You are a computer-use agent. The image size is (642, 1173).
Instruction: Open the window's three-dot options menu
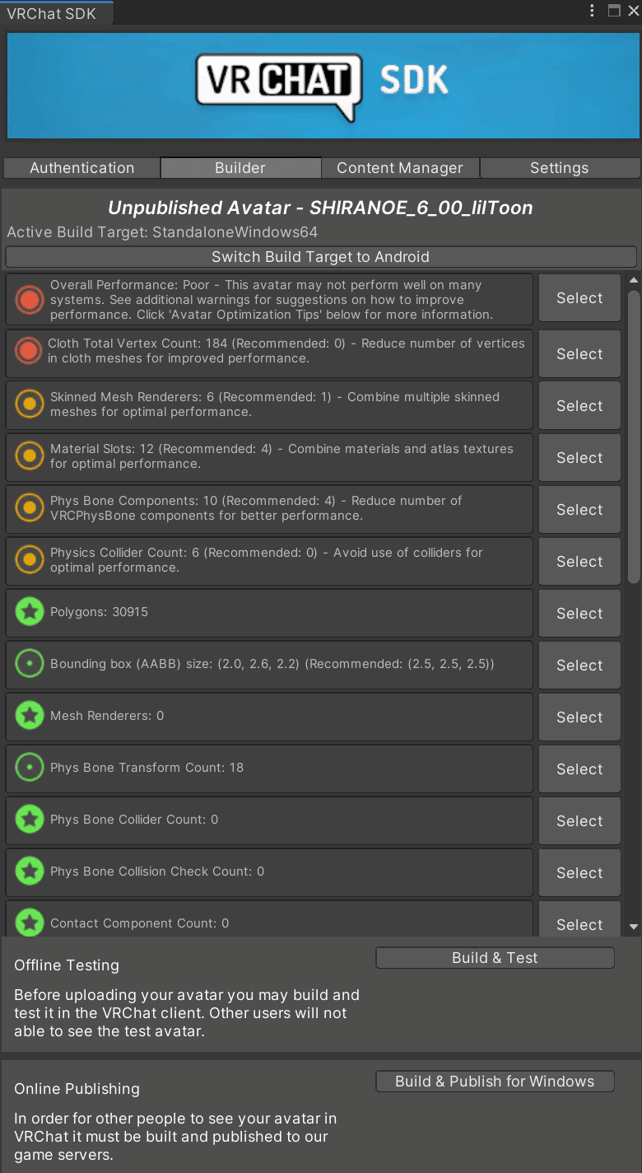point(593,11)
